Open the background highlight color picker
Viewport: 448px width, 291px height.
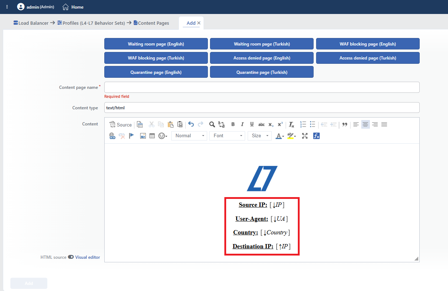(x=291, y=136)
